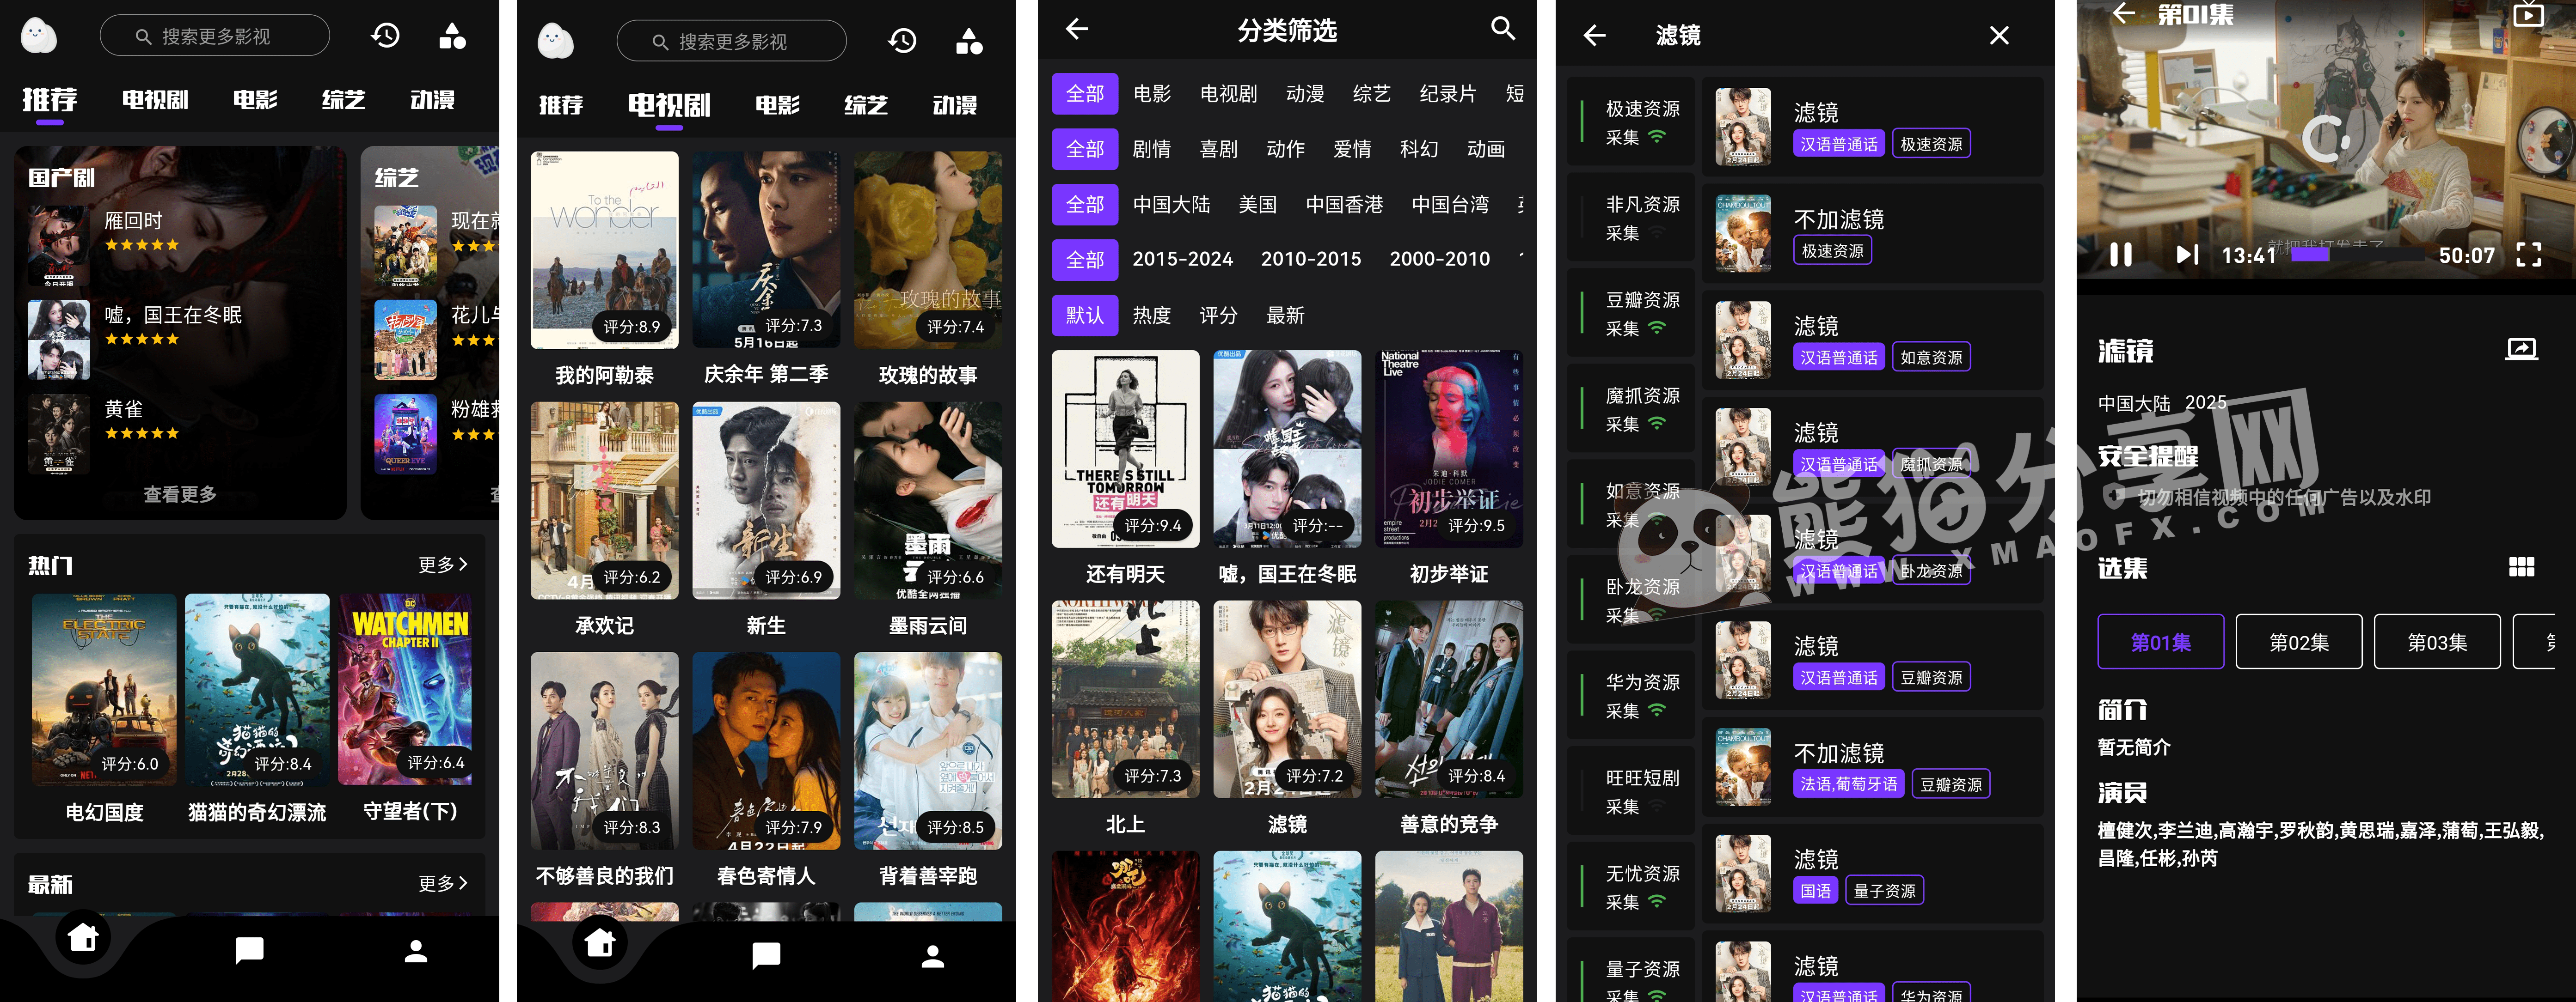Switch to 电影 tab on first screen
Screen dimensions: 2576x1002
[255, 100]
